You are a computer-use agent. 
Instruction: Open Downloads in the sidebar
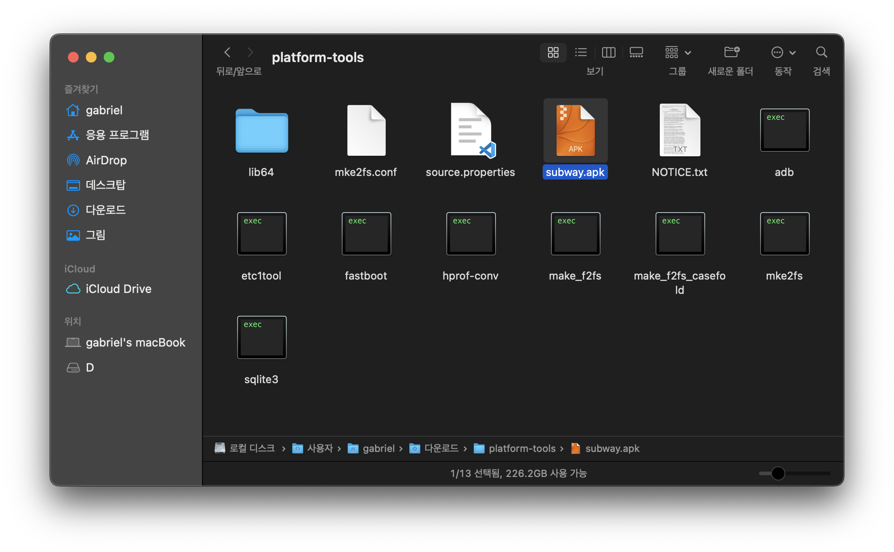105,210
